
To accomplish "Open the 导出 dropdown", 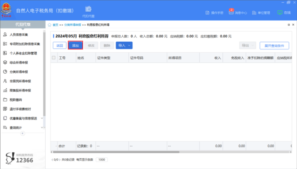I will pyautogui.click(x=248, y=46).
